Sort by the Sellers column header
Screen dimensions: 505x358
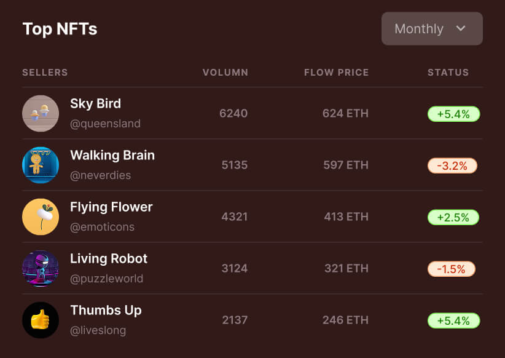coord(45,73)
